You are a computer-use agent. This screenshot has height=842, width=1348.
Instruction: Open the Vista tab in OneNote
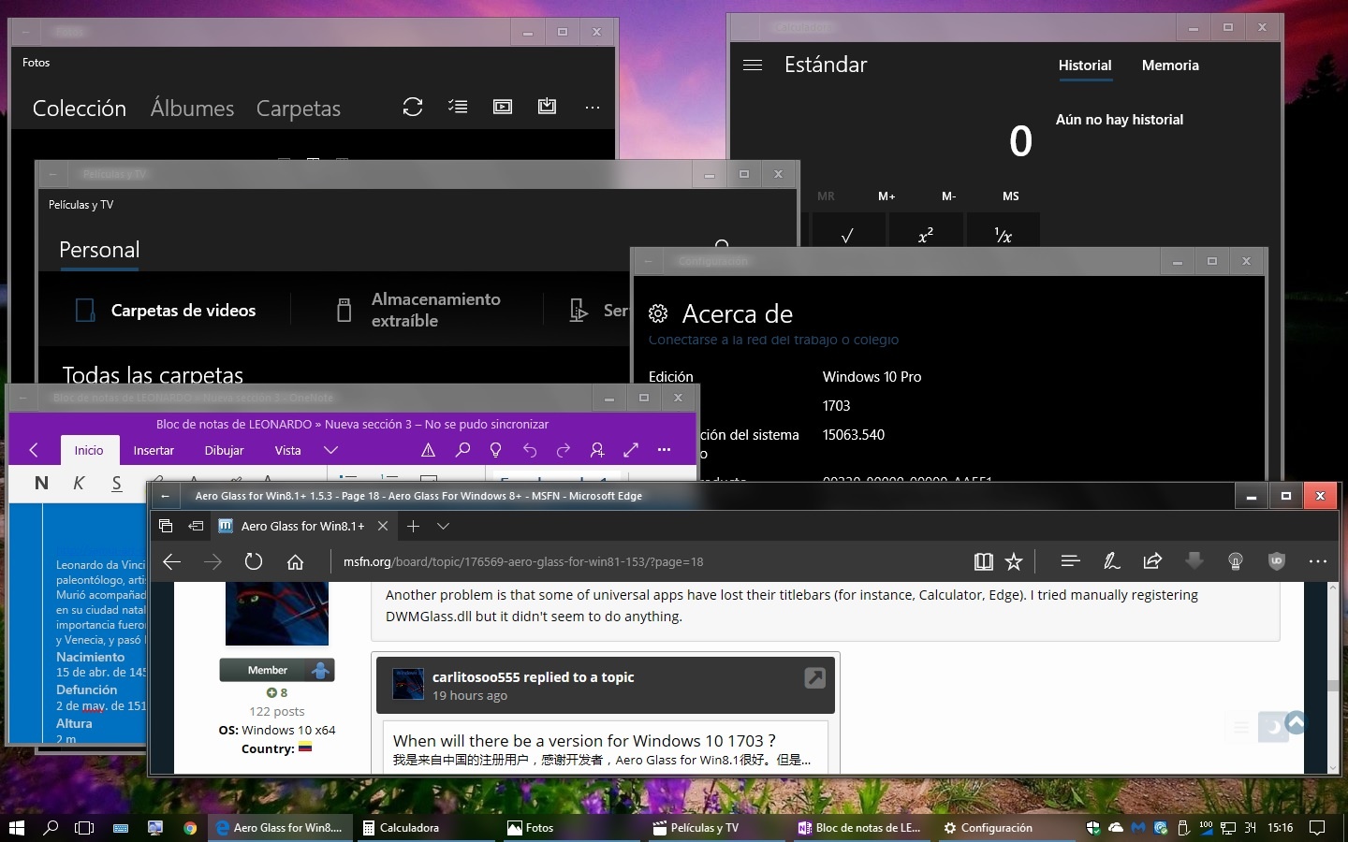click(x=287, y=450)
